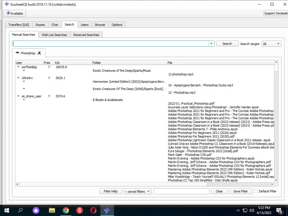Viewport: 288px width, 216px height.
Task: Focus the filter text input field
Action: [181, 191]
